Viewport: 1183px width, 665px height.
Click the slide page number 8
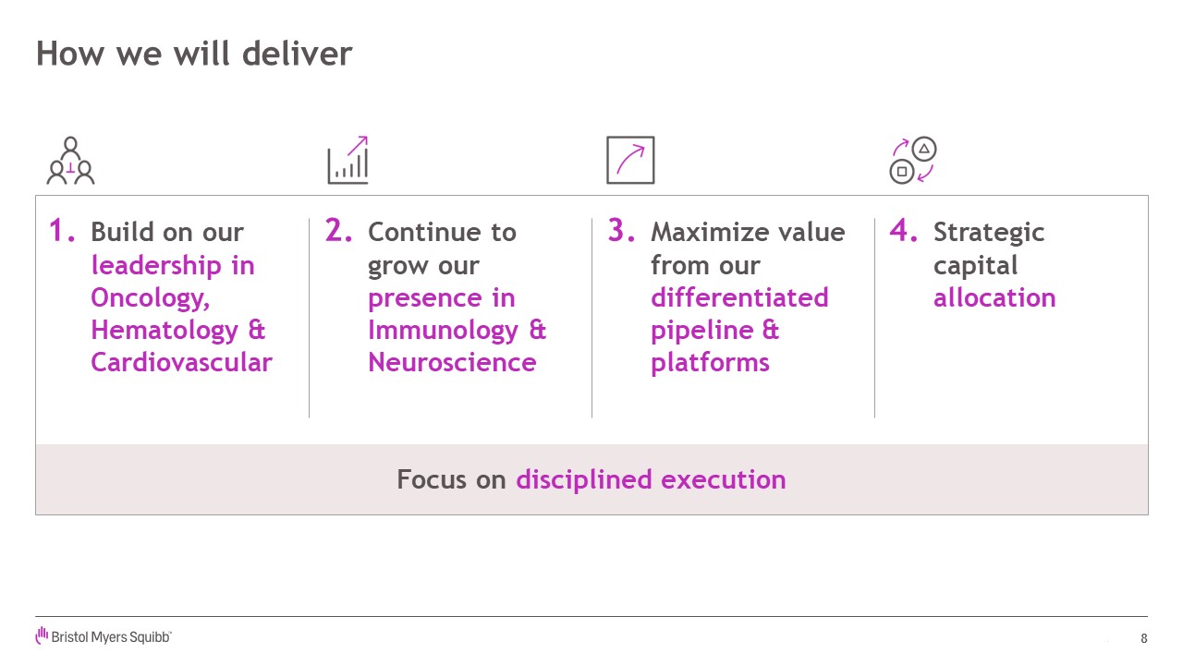(1144, 638)
